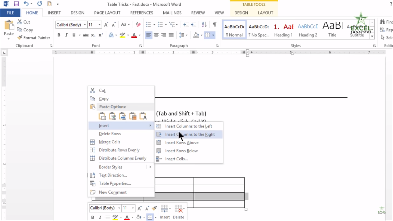Open the FILE tab

[x=10, y=13]
